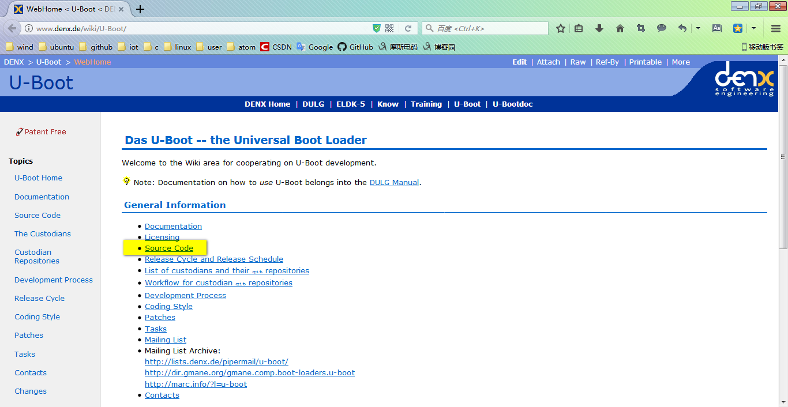Open the 博客园 bookmark
Image resolution: width=788 pixels, height=407 pixels.
[x=439, y=47]
